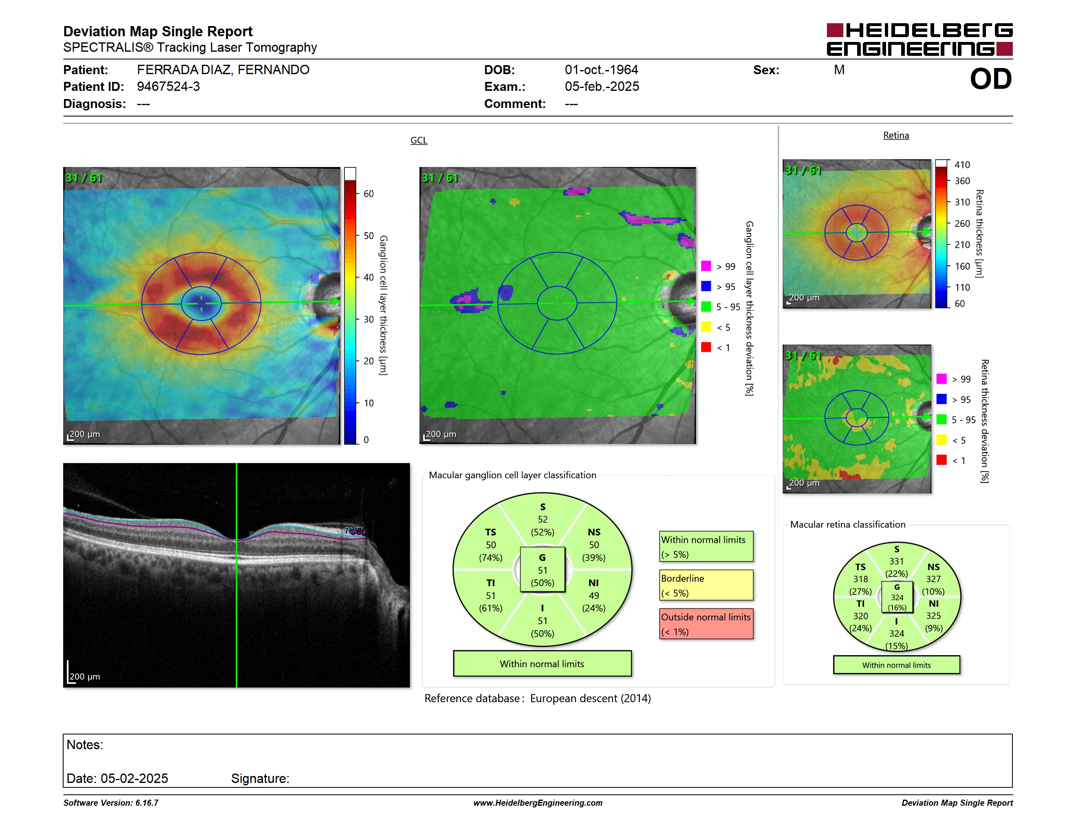The width and height of the screenshot is (1076, 831).
Task: Click the Notes field area
Action: 538,761
